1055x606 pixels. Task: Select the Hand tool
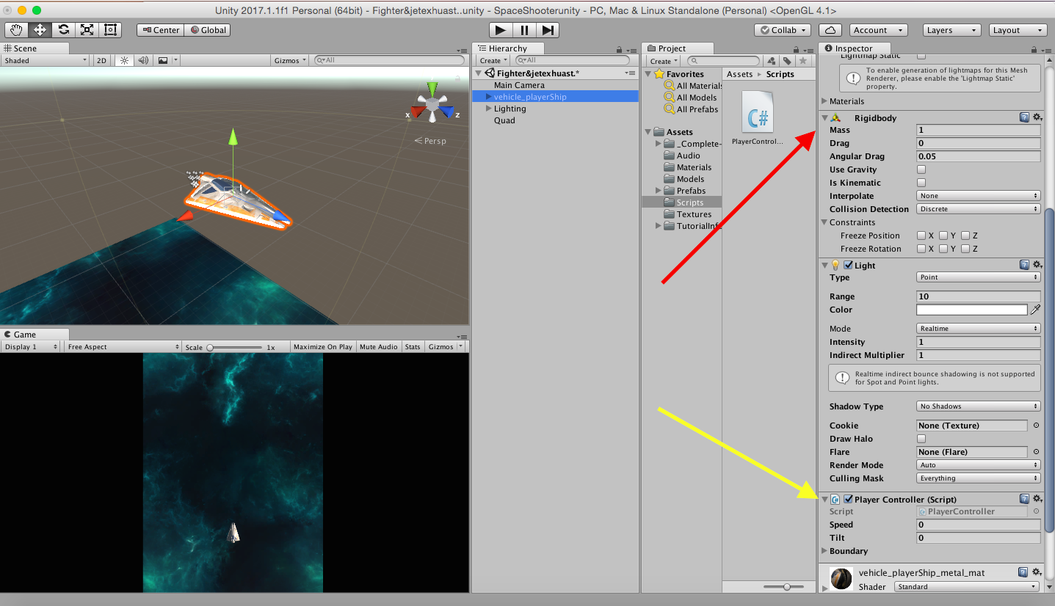point(15,29)
